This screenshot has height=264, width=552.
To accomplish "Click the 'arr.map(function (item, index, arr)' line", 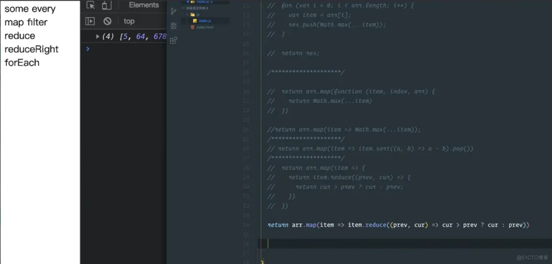I will coord(351,91).
